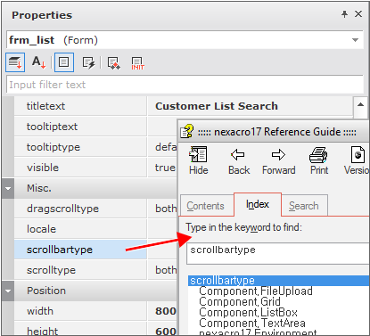Go Back in Reference Guide

coord(239,160)
